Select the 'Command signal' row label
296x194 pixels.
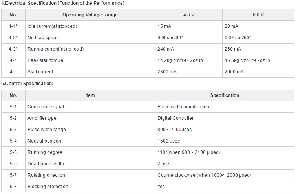pyautogui.click(x=46, y=107)
